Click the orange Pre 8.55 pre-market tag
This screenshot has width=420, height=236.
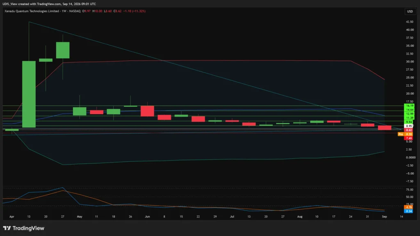[x=405, y=134]
